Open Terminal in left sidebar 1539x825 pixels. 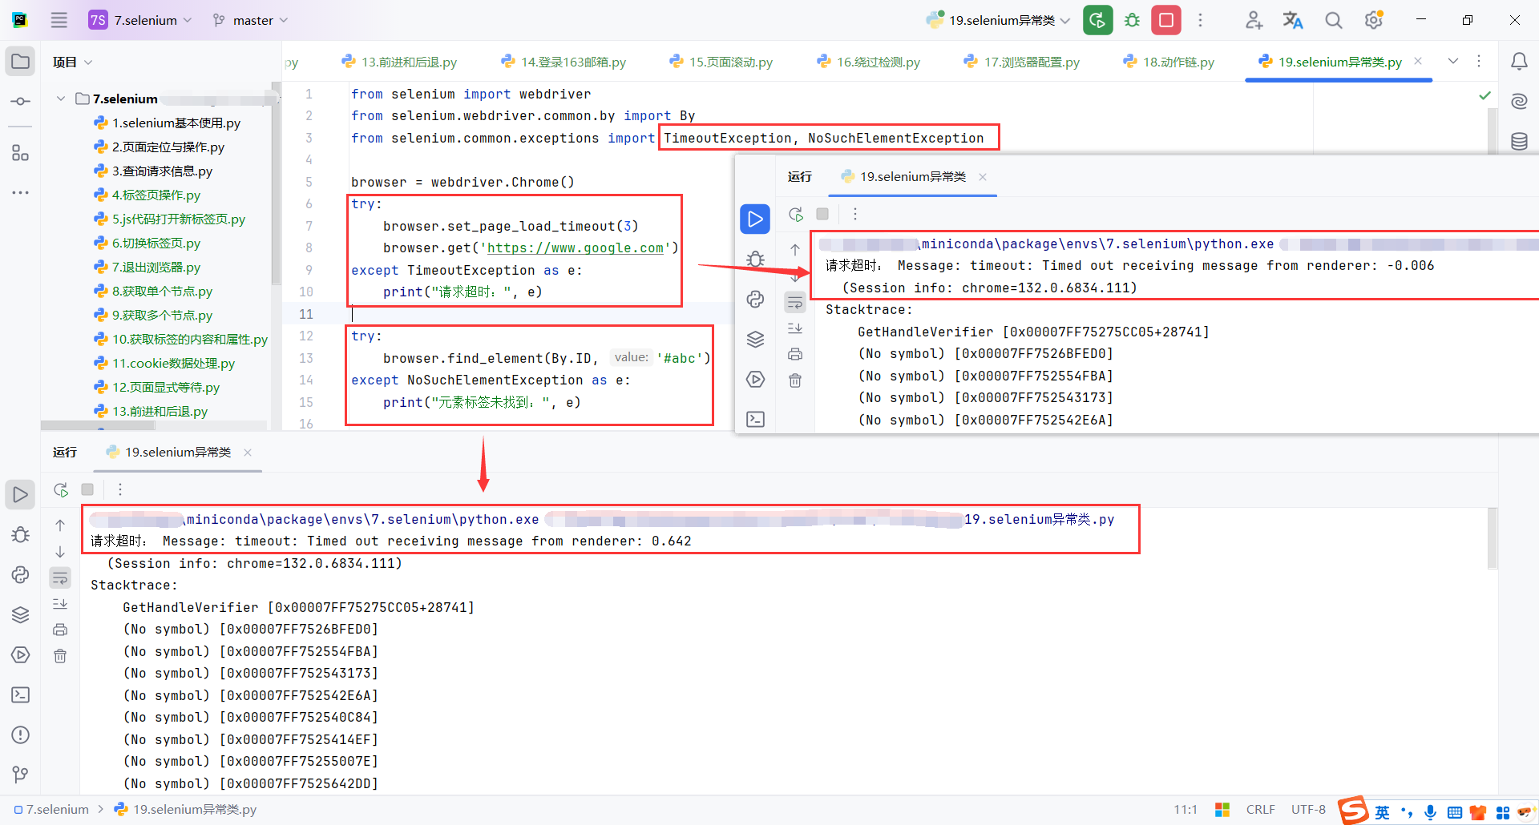20,695
